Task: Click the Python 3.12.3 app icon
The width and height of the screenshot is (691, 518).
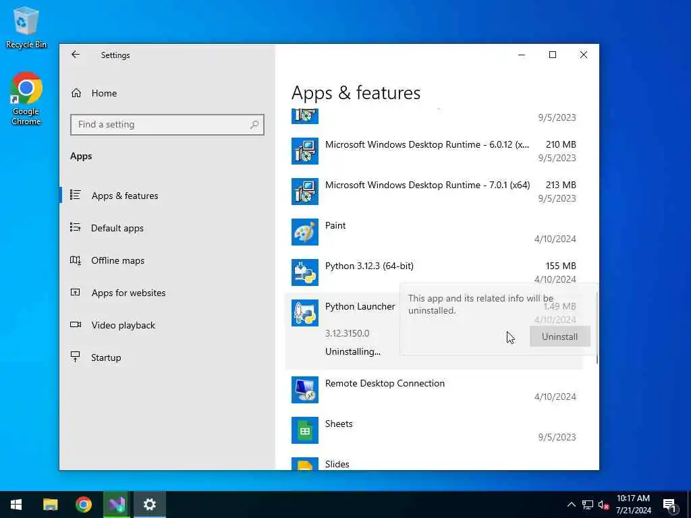Action: click(x=304, y=272)
